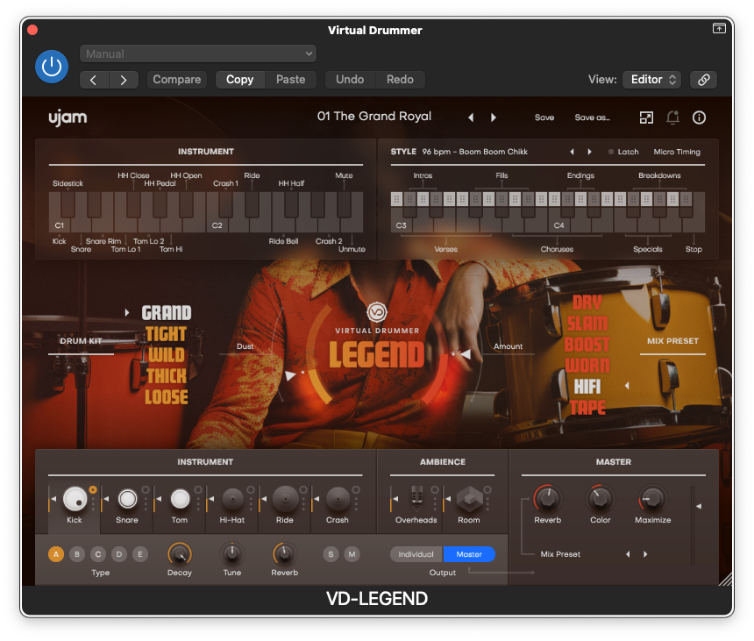Choose type B for the kick
Viewport: 754px width, 641px height.
coord(77,554)
